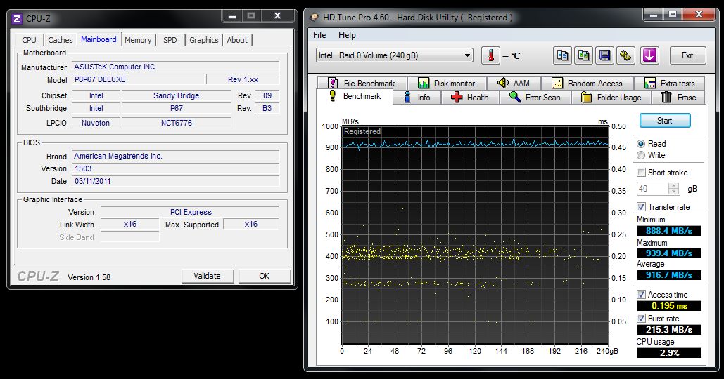Open HD Tune options wrench icon
This screenshot has height=379, width=724.
[x=625, y=55]
